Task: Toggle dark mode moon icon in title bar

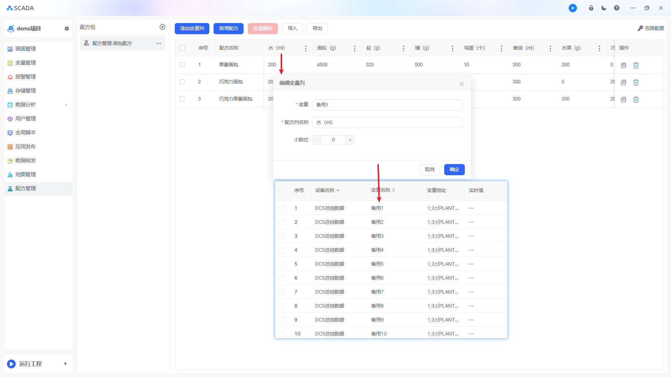Action: [604, 8]
